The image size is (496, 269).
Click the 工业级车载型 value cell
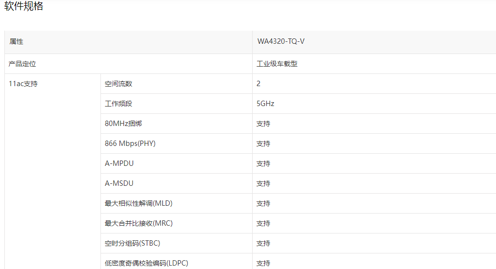pyautogui.click(x=374, y=64)
